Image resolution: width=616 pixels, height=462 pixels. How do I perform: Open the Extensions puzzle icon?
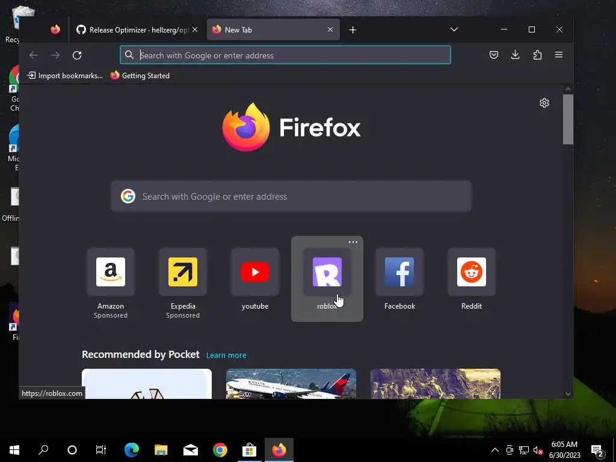pyautogui.click(x=537, y=55)
